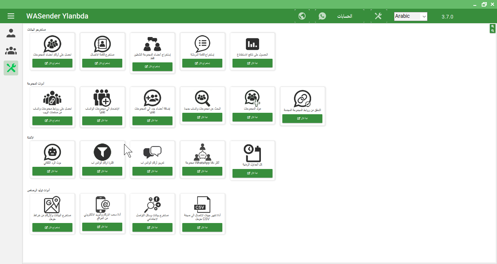Click the بوت الرد التلقائي card label
The image size is (497, 264).
coord(52,164)
